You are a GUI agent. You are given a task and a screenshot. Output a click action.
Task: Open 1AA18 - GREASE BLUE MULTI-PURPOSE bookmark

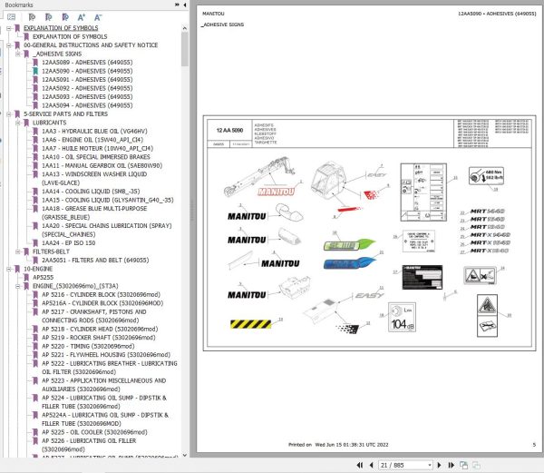tap(94, 212)
